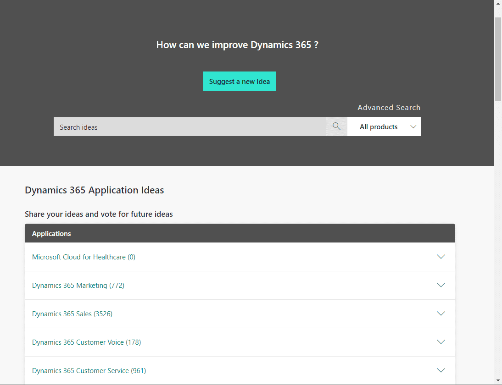Open the Dynamics 365 Customer Voice ideas link

(x=86, y=342)
